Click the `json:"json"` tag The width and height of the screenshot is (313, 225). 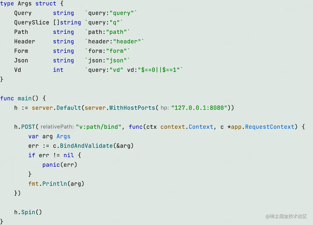[108, 61]
